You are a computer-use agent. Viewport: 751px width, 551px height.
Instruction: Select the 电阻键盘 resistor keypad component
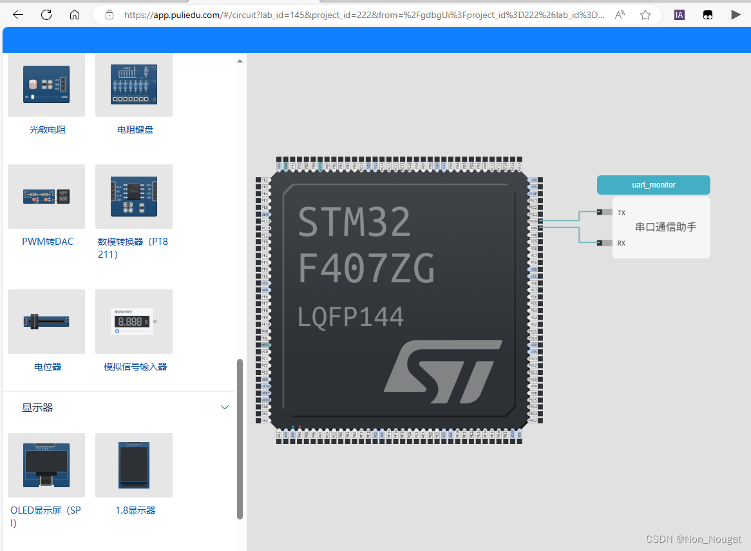[x=133, y=84]
